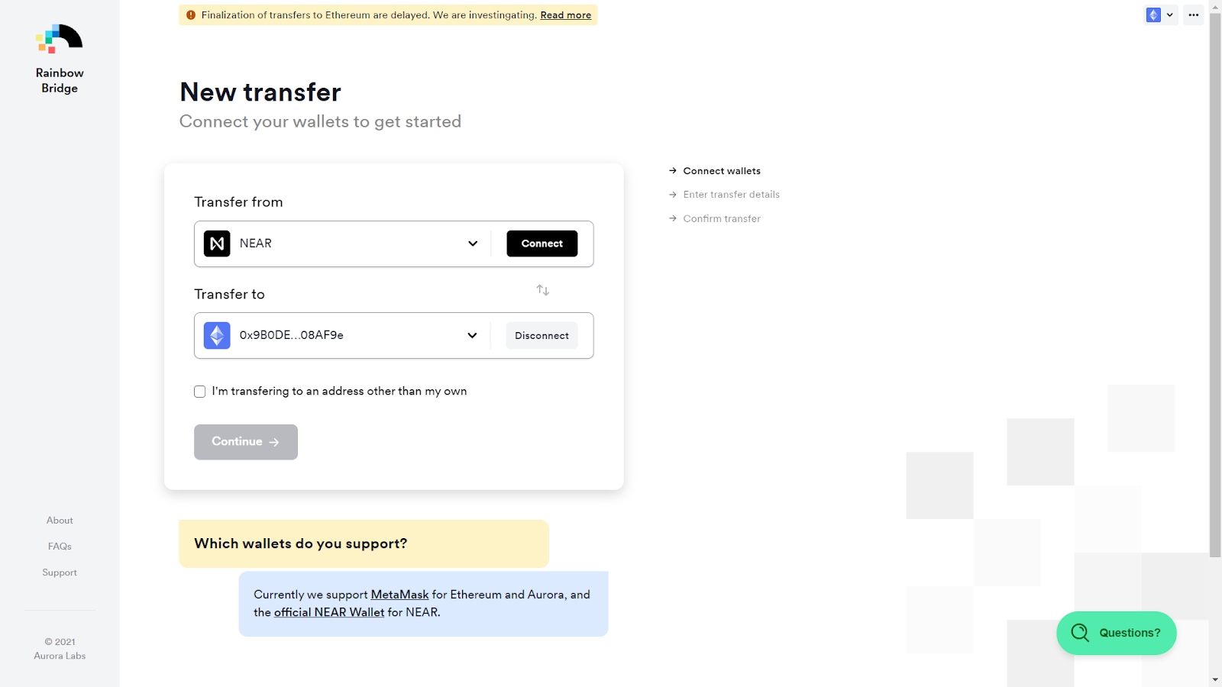Screen dimensions: 1222x687
Task: Open Support from the sidebar
Action: [x=60, y=572]
